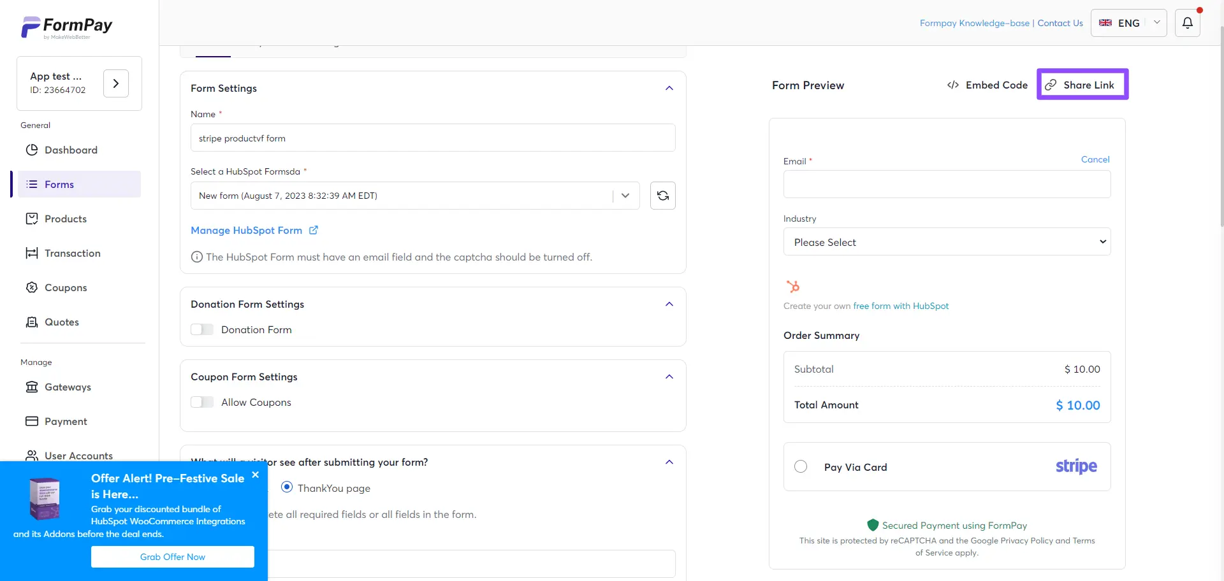
Task: Open the ENG language selector
Action: (1128, 23)
